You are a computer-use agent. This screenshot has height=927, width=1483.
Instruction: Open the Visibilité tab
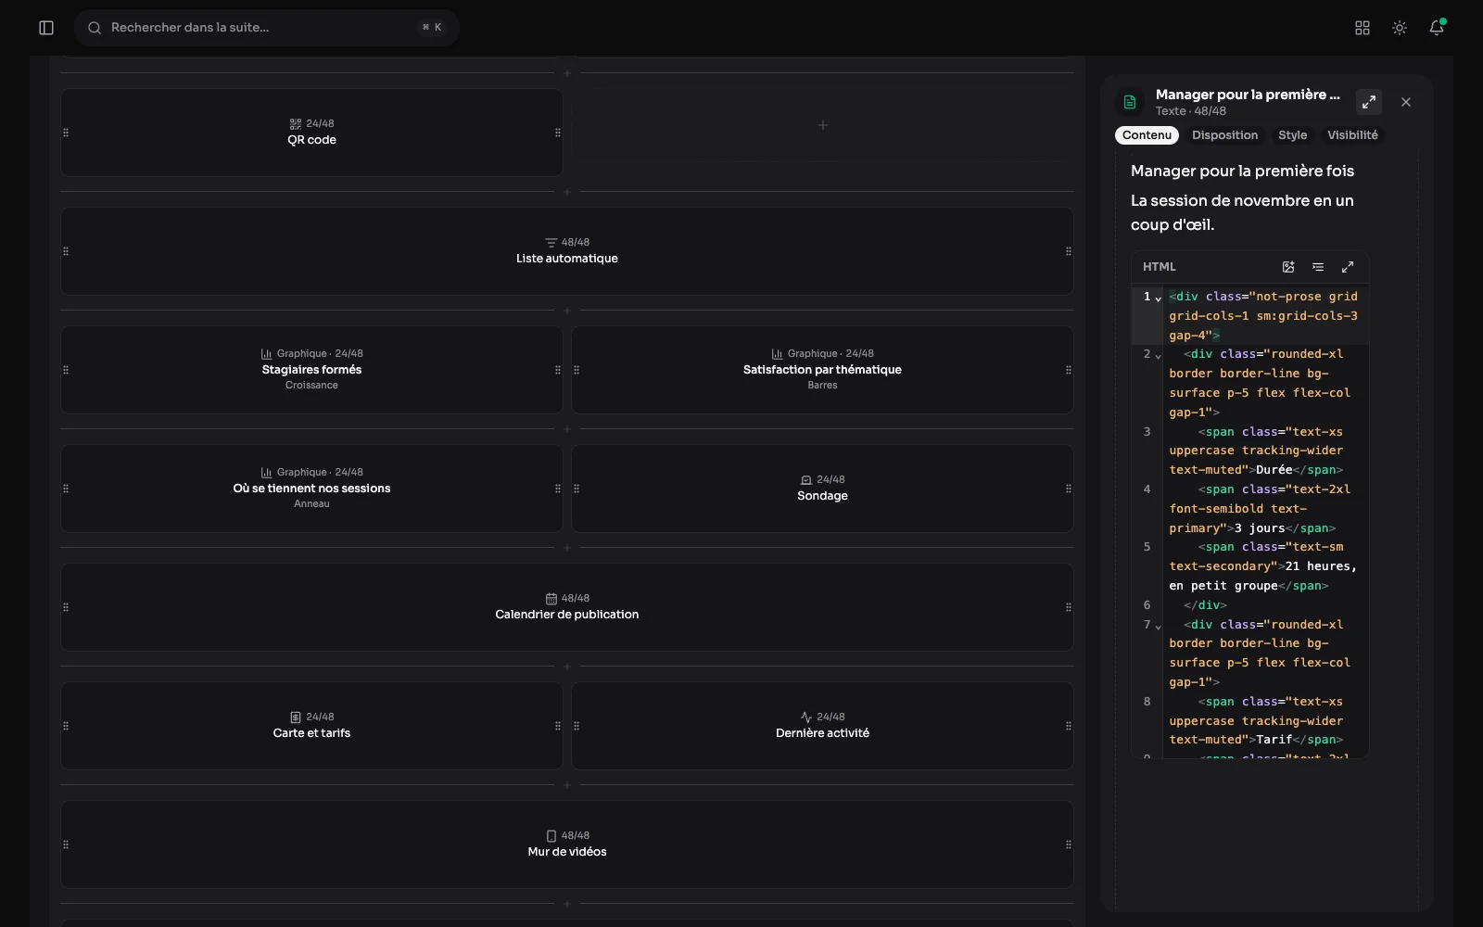point(1352,135)
